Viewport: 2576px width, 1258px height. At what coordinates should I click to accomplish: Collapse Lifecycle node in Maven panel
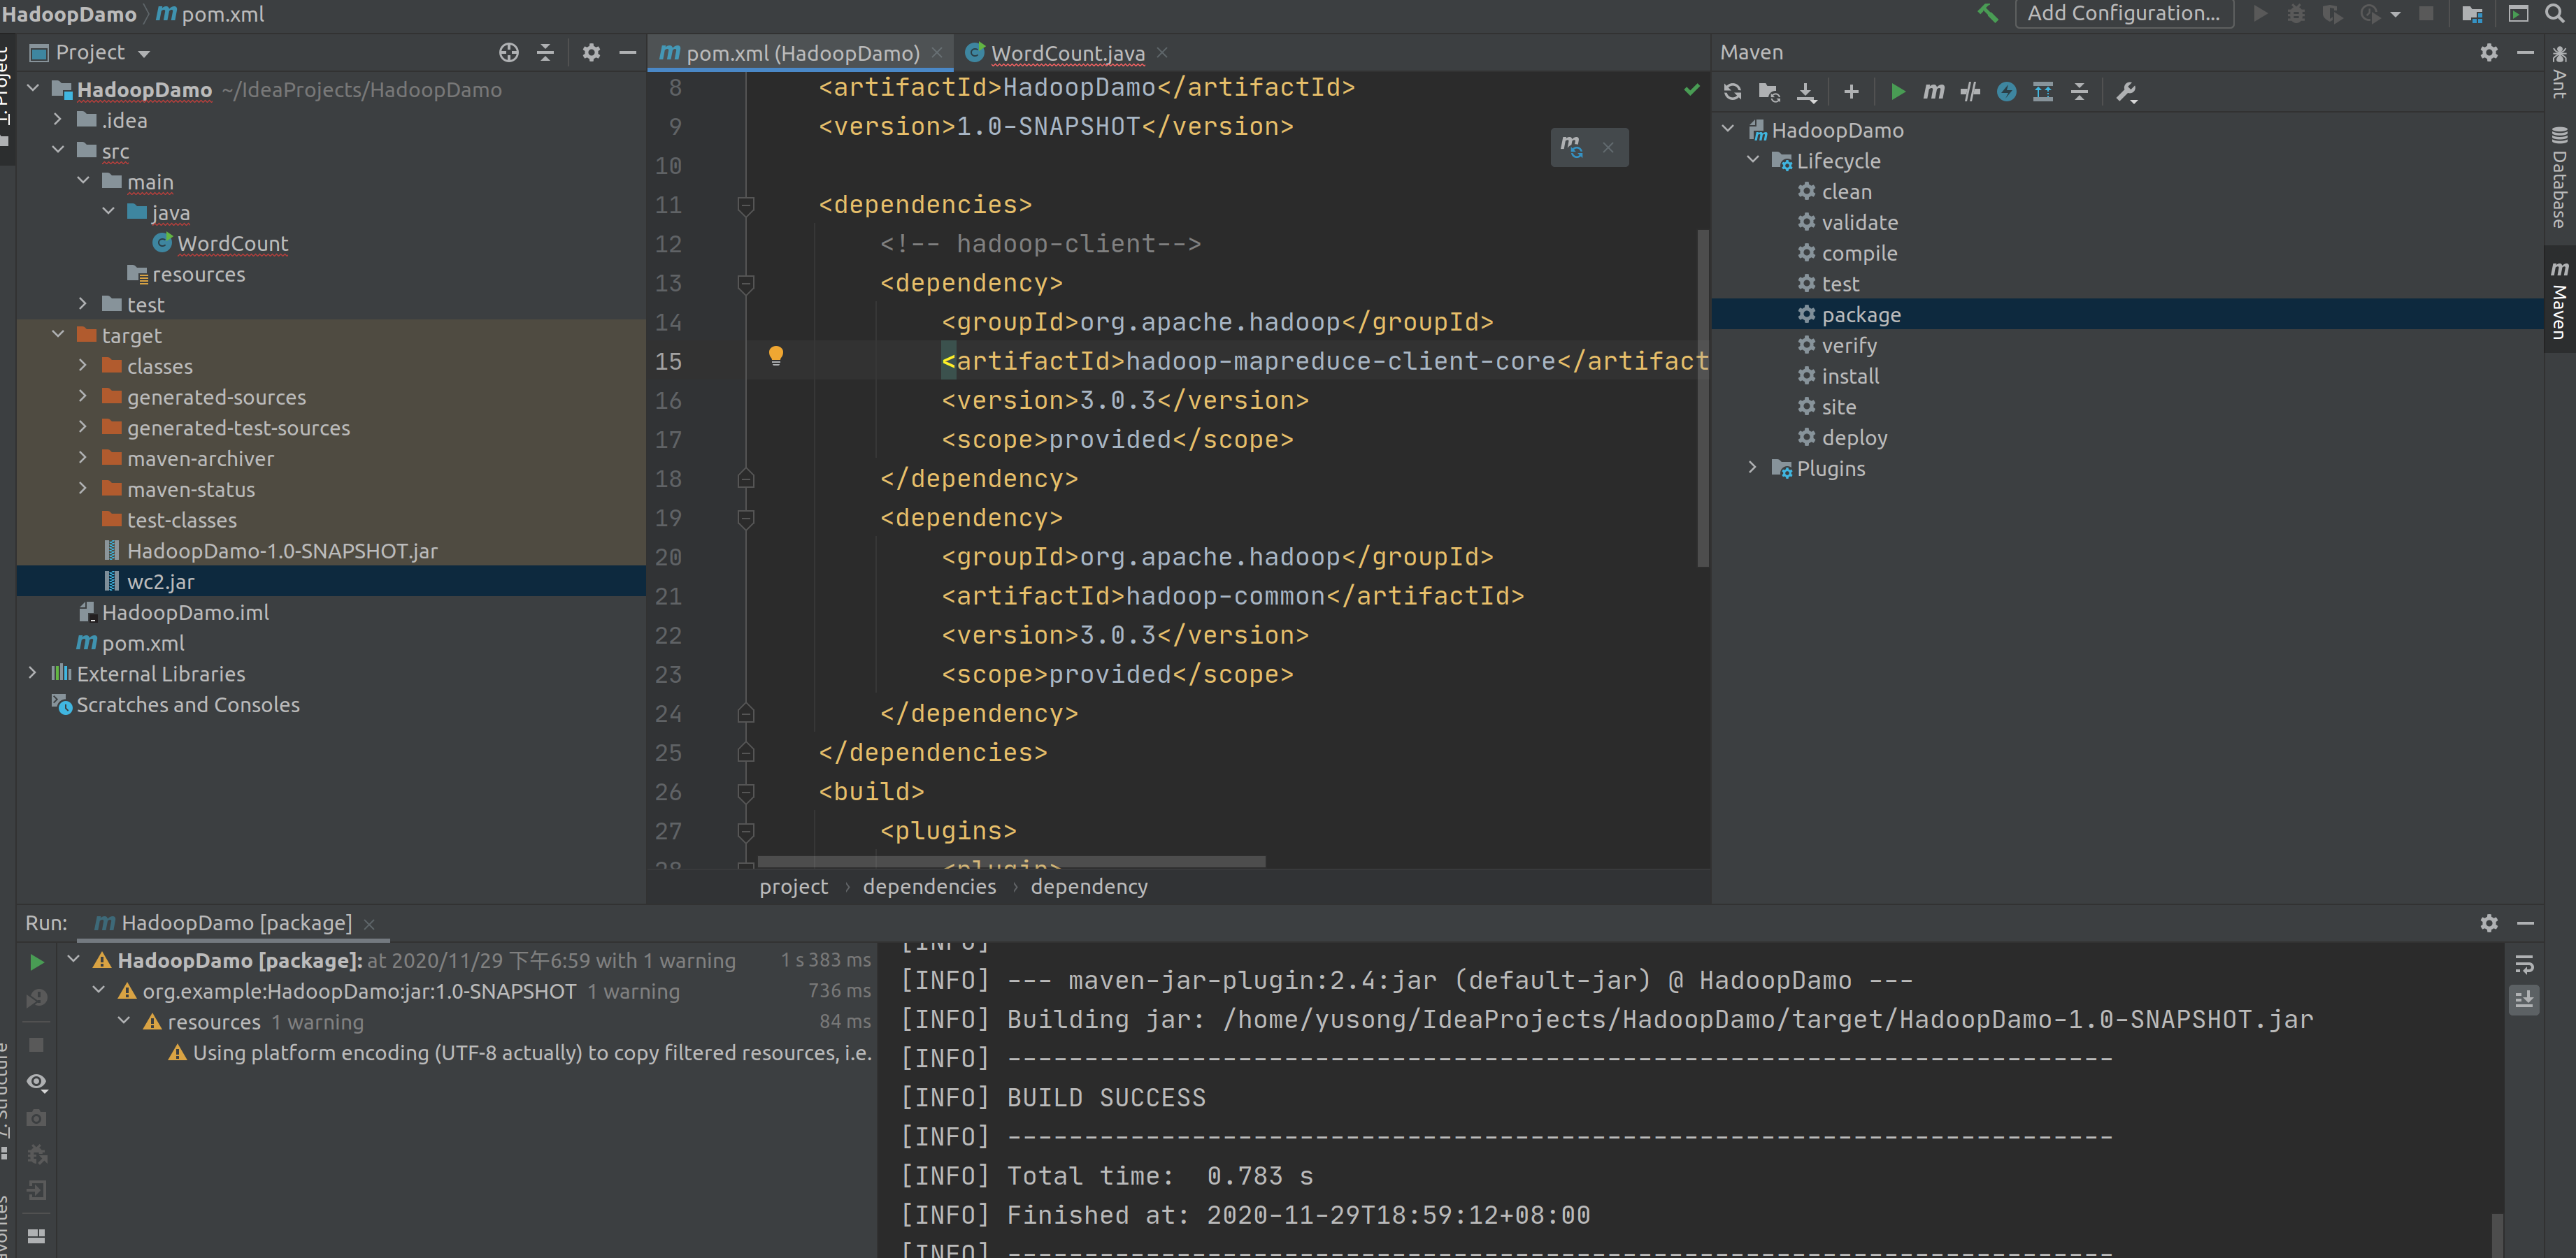pos(1753,160)
